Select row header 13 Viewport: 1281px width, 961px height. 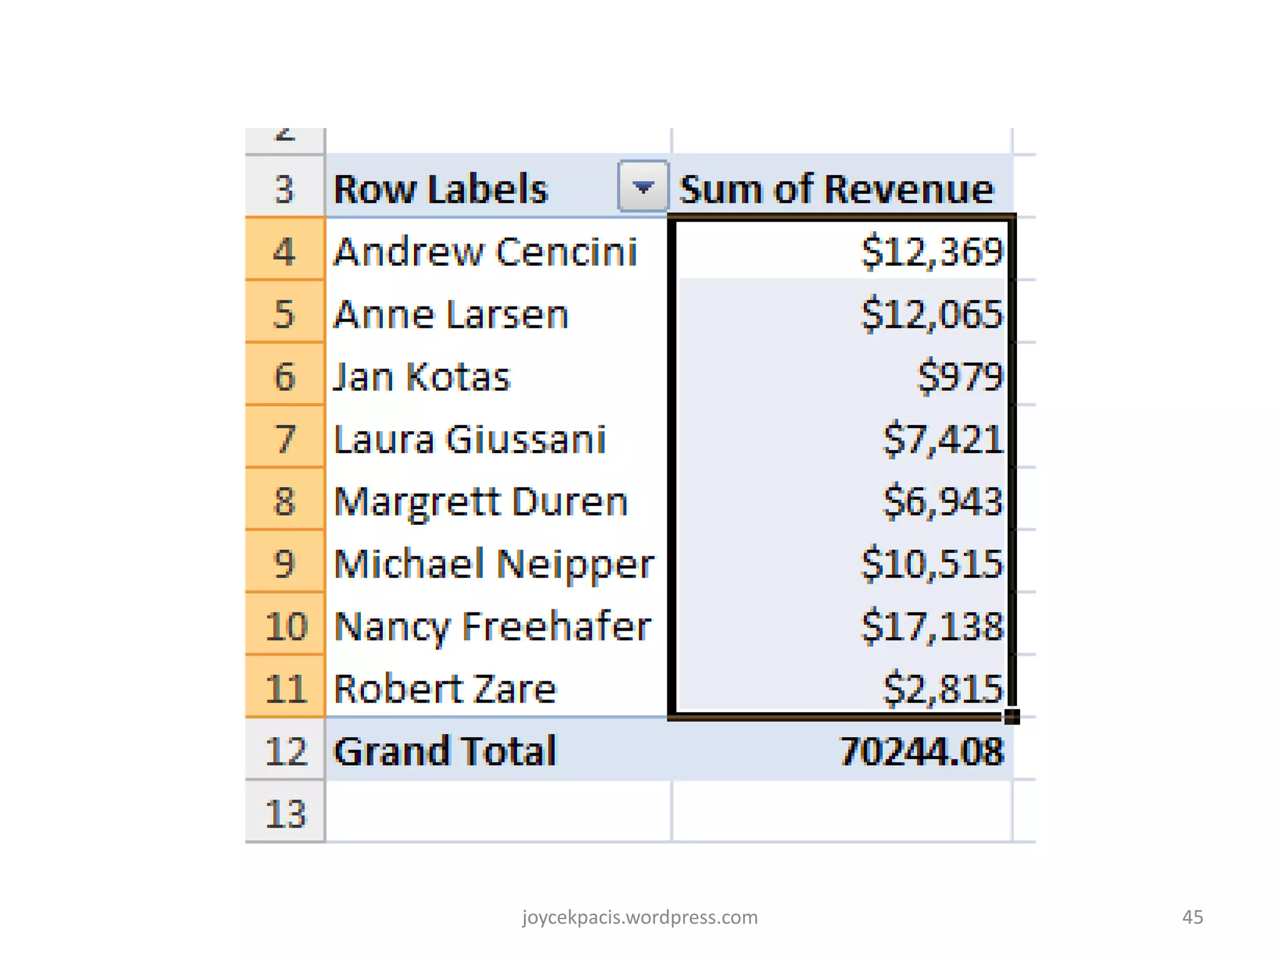point(285,813)
